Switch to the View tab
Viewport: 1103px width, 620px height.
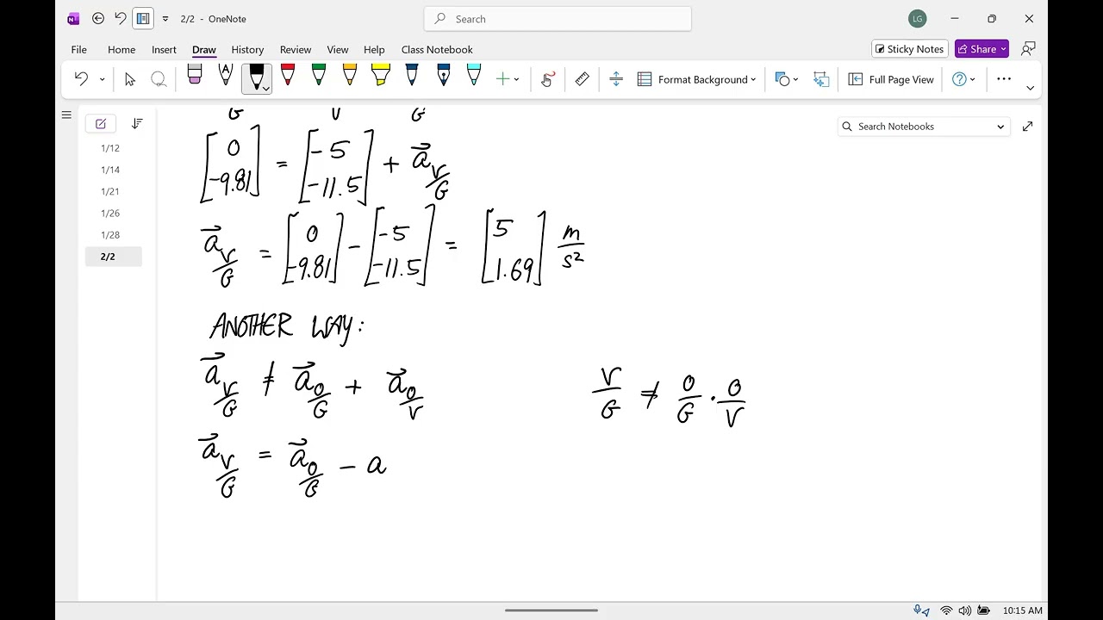(338, 49)
